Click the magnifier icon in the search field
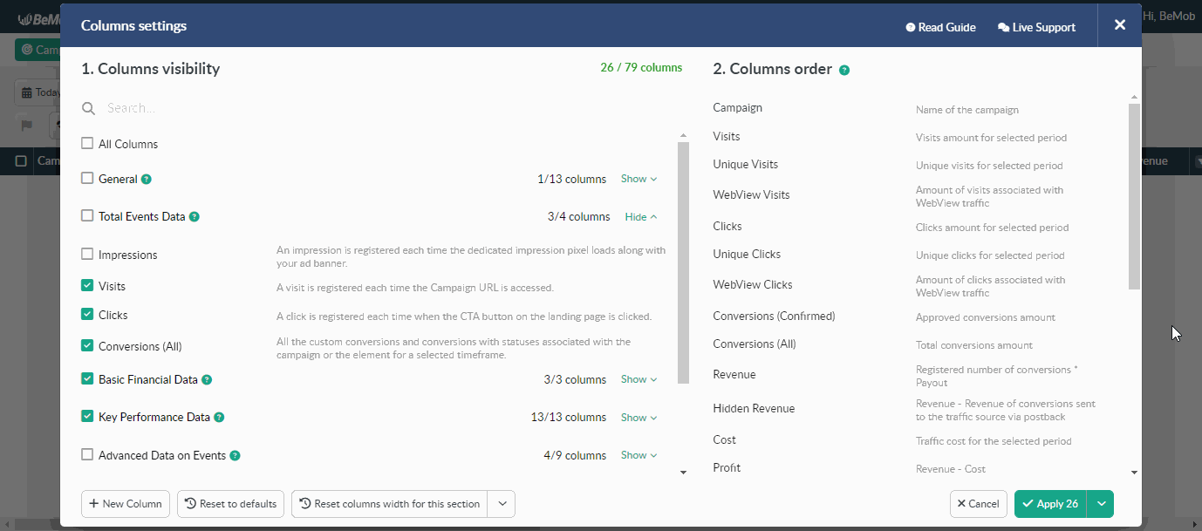1202x531 pixels. pyautogui.click(x=88, y=109)
